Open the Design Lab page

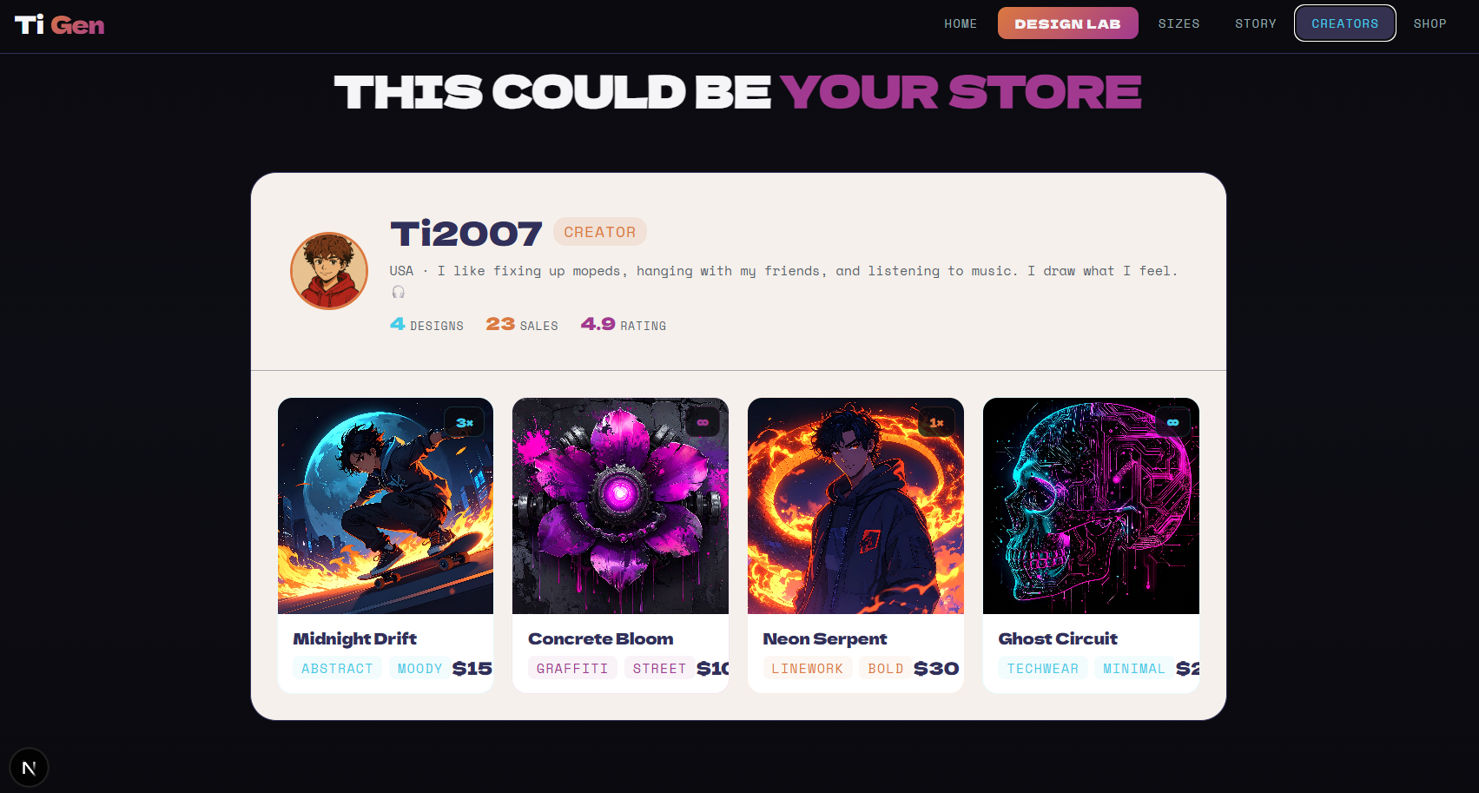1067,23
